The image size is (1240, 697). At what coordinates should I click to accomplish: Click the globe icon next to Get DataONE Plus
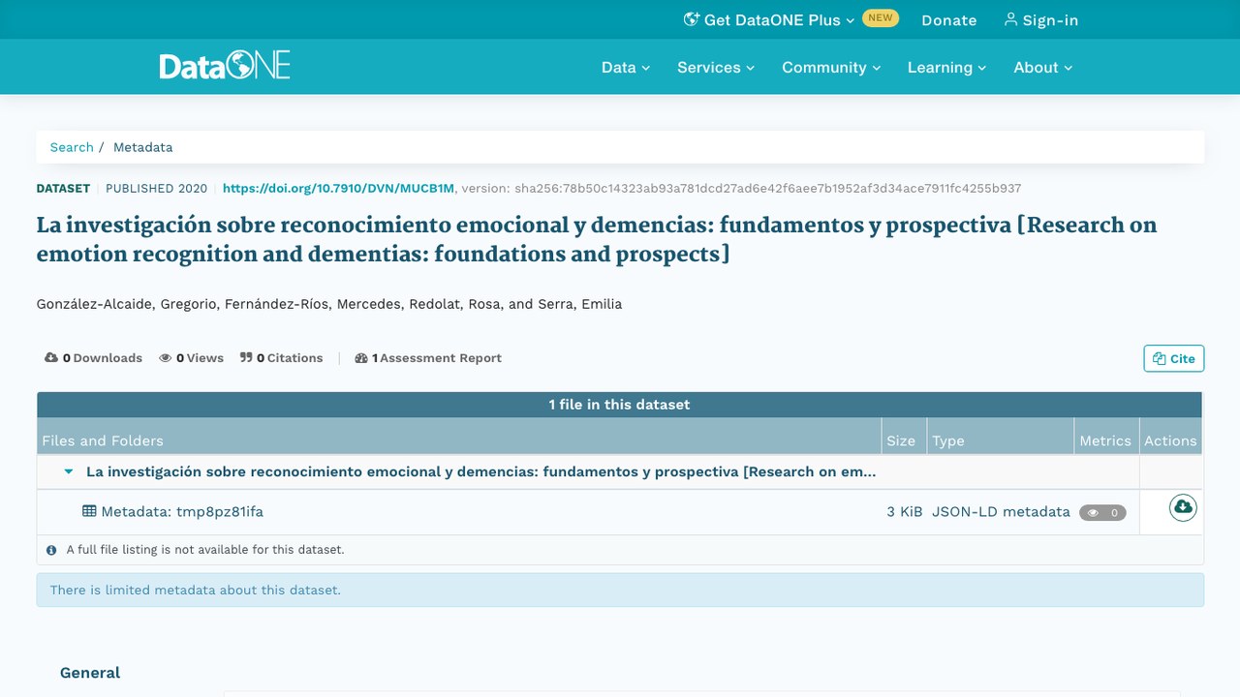(x=691, y=19)
